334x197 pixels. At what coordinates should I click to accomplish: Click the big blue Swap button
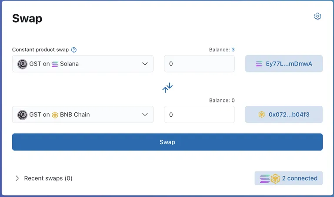(167, 142)
